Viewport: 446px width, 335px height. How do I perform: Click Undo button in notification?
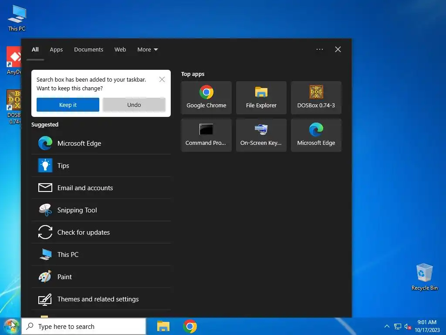[x=134, y=105]
